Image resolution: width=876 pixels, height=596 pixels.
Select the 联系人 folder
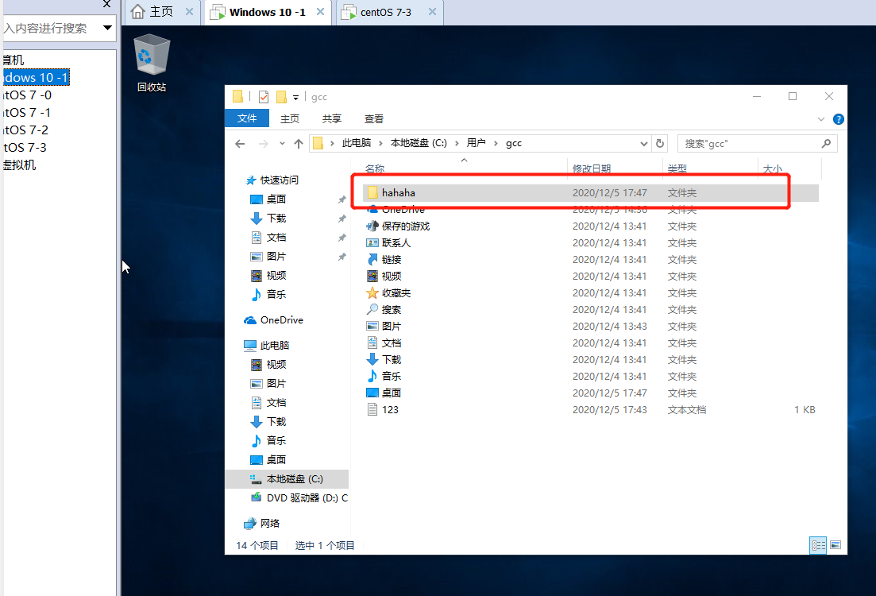(591, 242)
